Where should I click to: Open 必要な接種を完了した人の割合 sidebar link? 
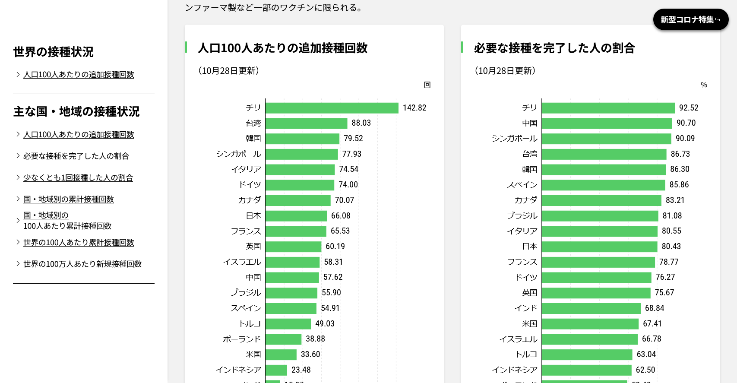76,156
